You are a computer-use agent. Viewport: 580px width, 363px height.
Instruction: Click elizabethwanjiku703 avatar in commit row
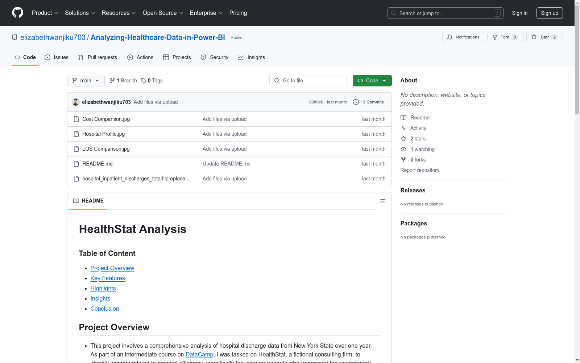pyautogui.click(x=76, y=102)
